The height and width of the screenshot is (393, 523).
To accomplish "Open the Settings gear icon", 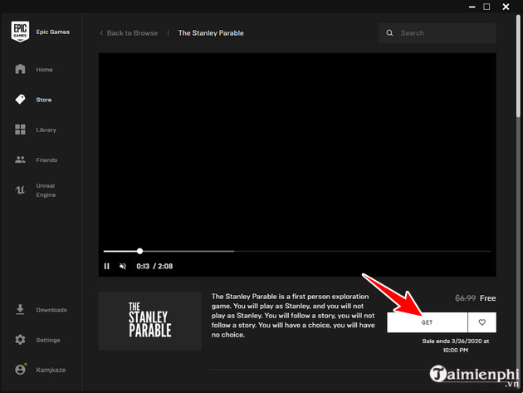I will 20,340.
